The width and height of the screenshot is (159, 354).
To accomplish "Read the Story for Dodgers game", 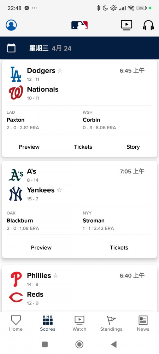I will point(133,147).
